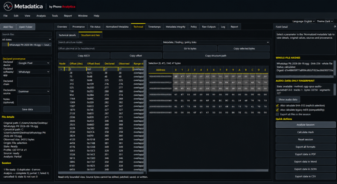Switch to the Normalized Metadata tab

(x=117, y=27)
